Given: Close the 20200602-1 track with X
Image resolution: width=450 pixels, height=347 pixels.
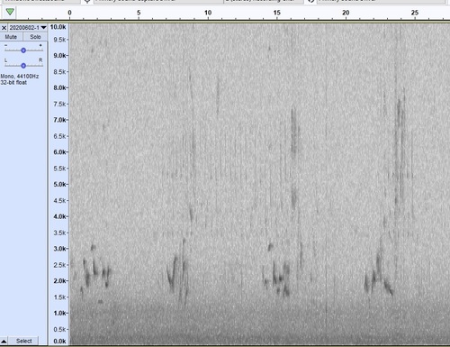Looking at the screenshot, I should (4, 28).
